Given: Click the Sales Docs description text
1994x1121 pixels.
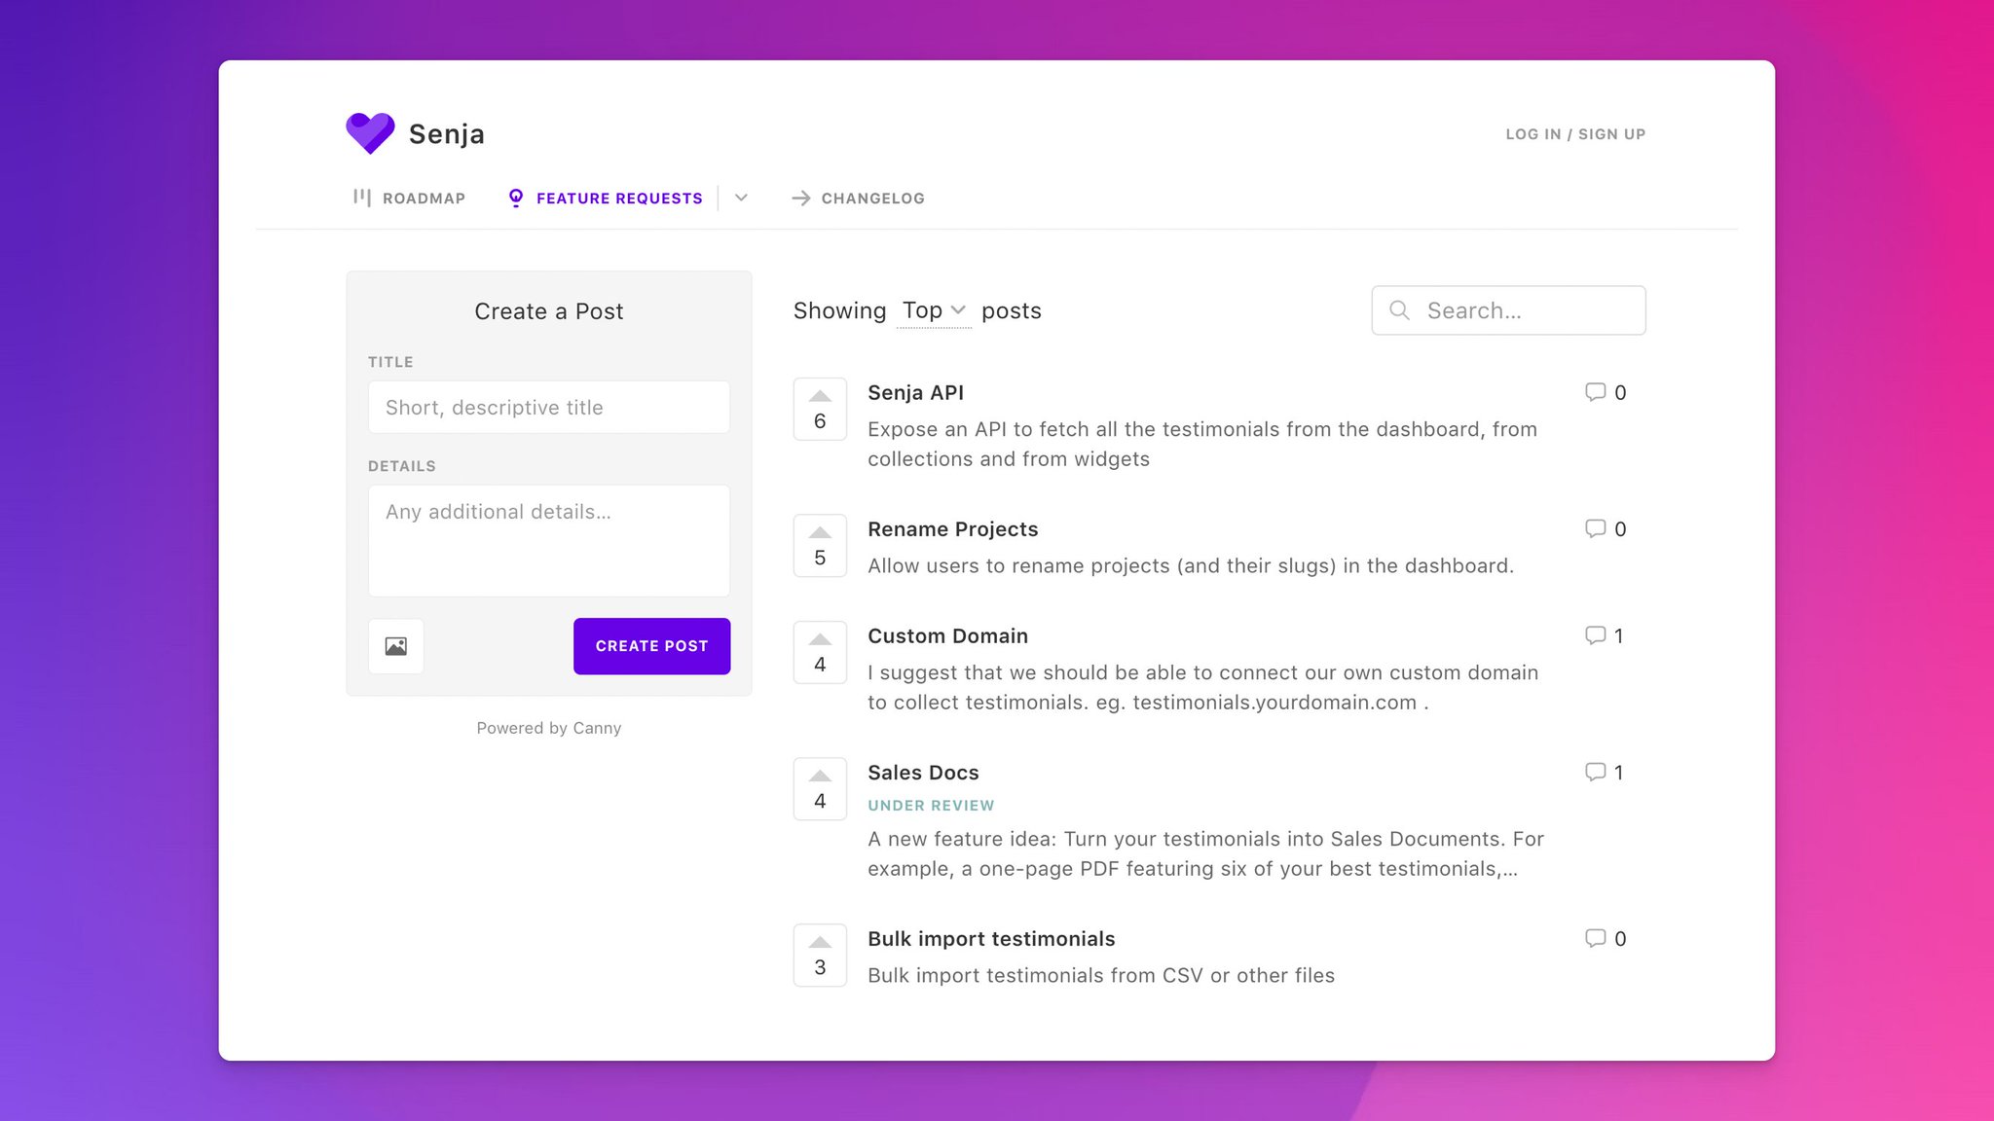Looking at the screenshot, I should click(x=1205, y=853).
